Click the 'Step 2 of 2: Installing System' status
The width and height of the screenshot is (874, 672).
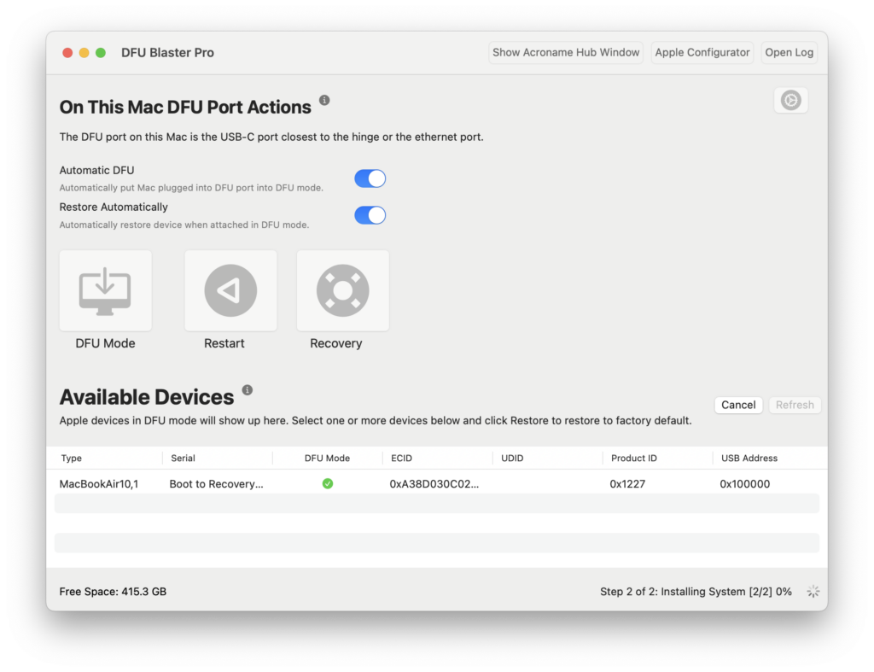[x=696, y=592]
